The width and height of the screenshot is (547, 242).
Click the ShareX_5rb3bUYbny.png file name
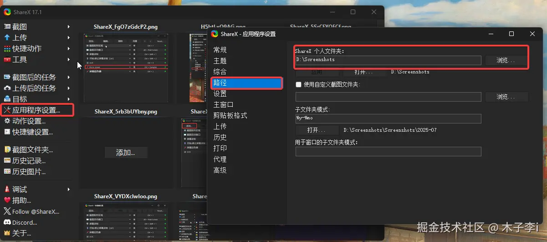[x=126, y=111]
